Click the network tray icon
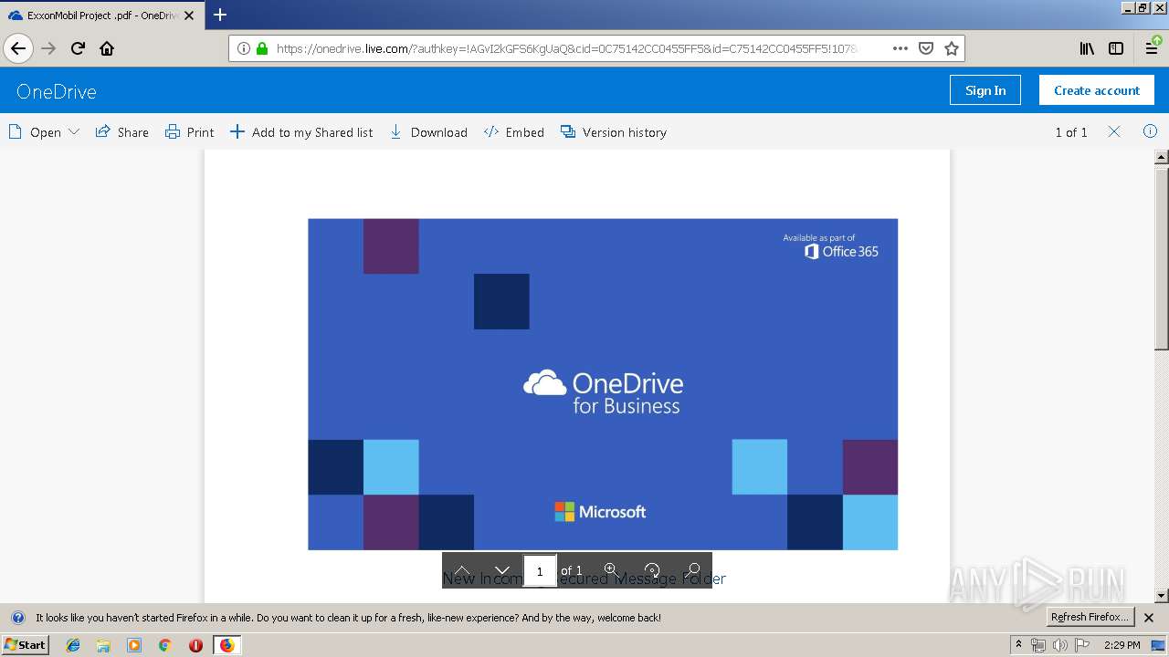This screenshot has width=1169, height=657. 1038,645
